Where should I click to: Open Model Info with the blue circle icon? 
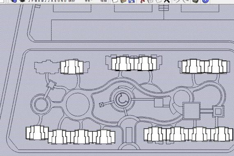coord(205,1)
